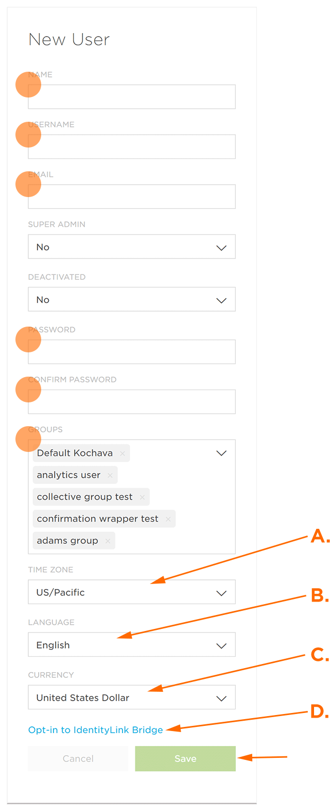Click the Password input field
Viewport: 330px width, 811px height.
132,352
